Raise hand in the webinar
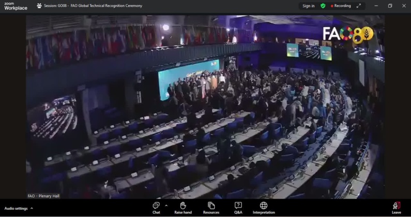Screen dimensions: 411x217 click(x=183, y=208)
